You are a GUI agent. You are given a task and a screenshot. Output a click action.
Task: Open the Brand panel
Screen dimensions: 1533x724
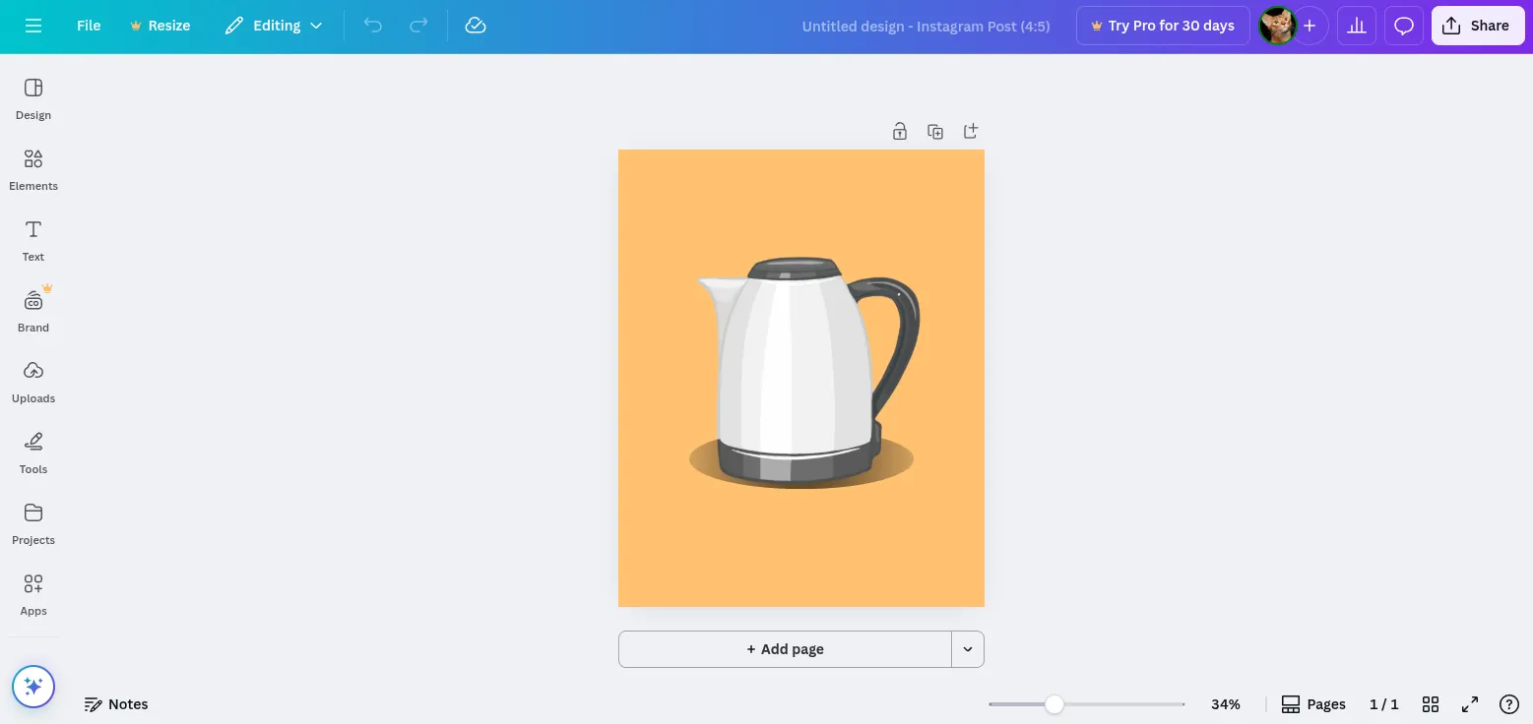click(32, 310)
